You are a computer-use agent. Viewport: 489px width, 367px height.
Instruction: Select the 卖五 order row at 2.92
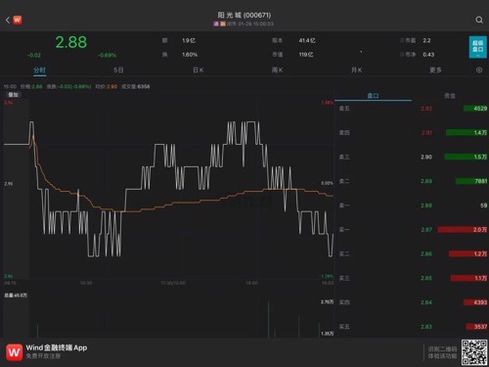[x=413, y=109]
